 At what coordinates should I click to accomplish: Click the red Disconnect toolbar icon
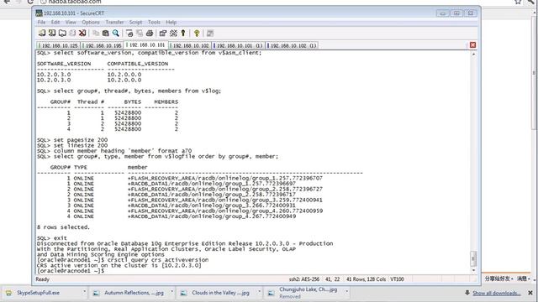point(82,33)
